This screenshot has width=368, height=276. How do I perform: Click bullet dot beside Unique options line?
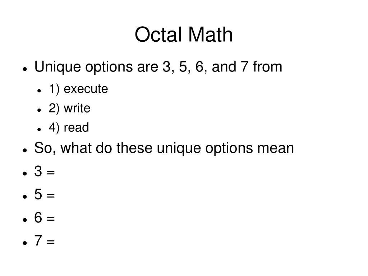pyautogui.click(x=25, y=69)
